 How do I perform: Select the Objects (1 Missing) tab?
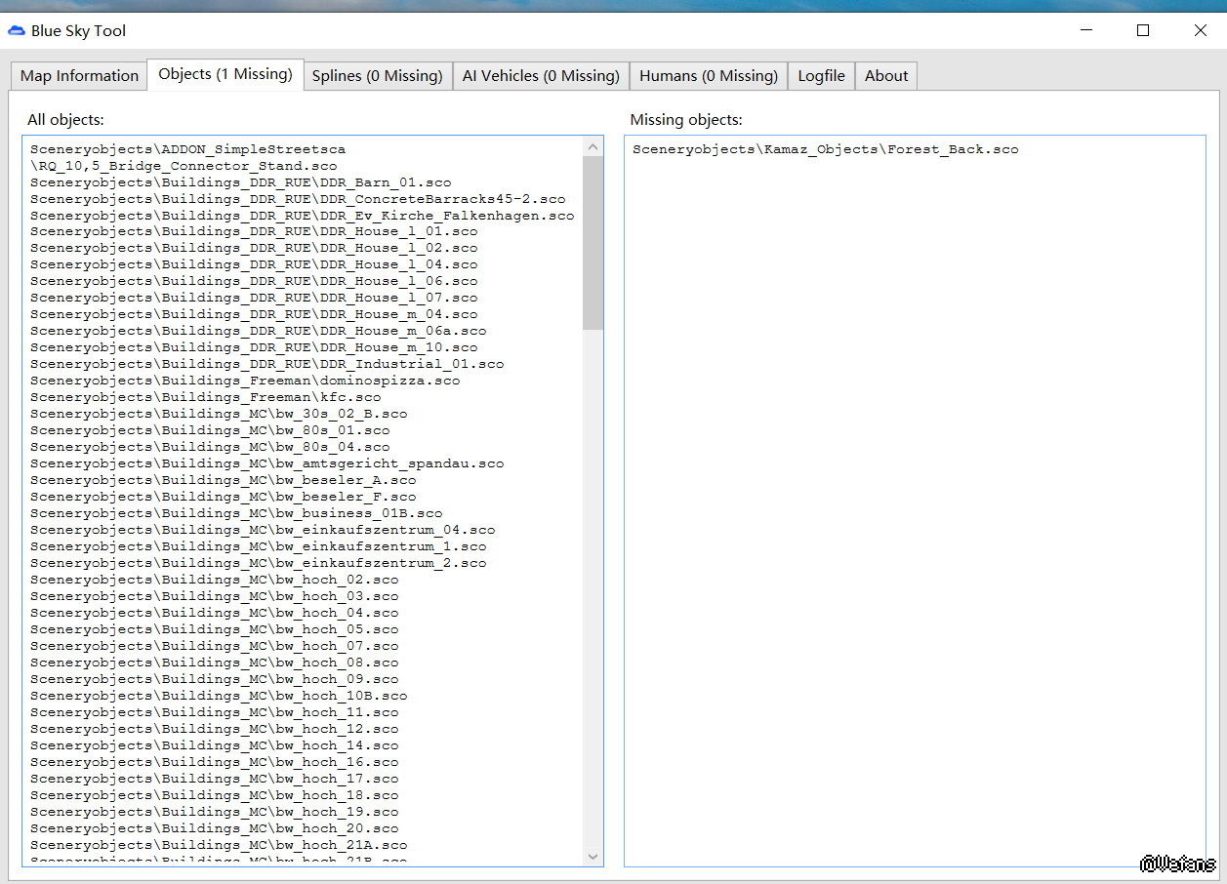[x=225, y=74]
